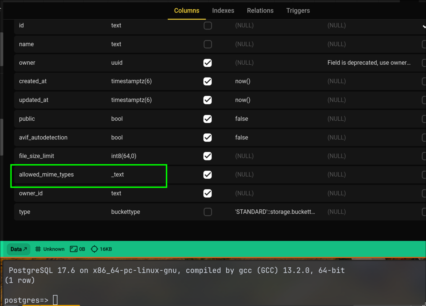Click the text data type of id
426x306 pixels.
(116, 25)
